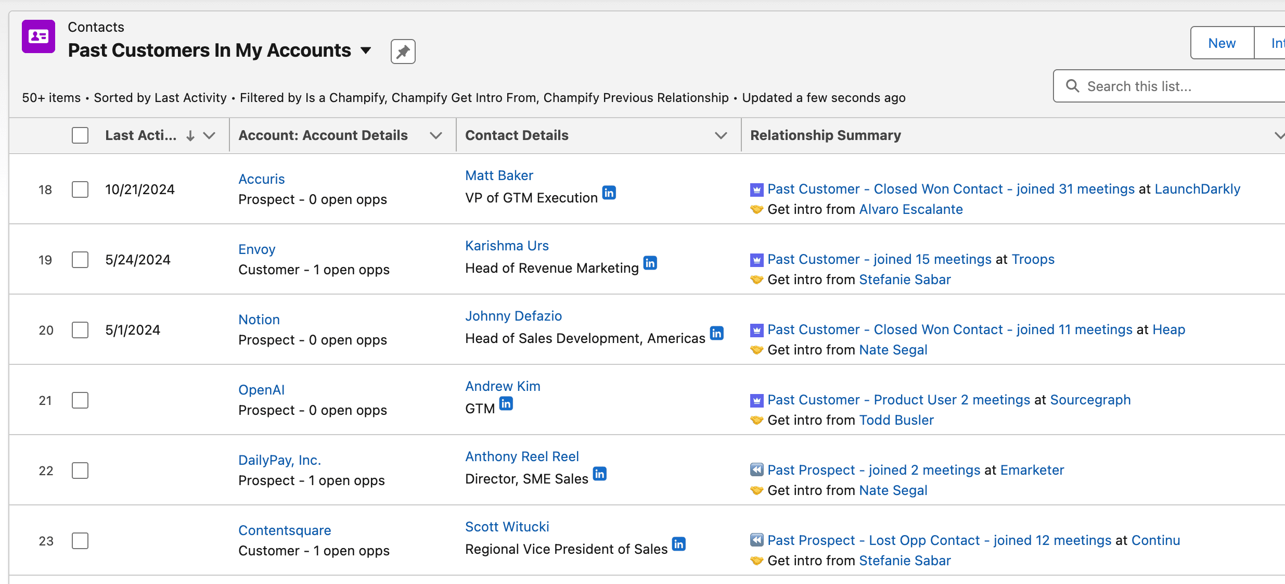Click handshake icon in Envoy row
The image size is (1285, 584).
(x=757, y=280)
